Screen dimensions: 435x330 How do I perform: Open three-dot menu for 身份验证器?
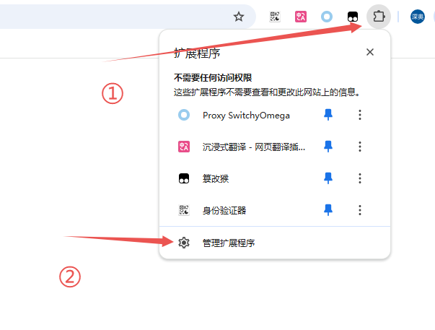point(360,210)
